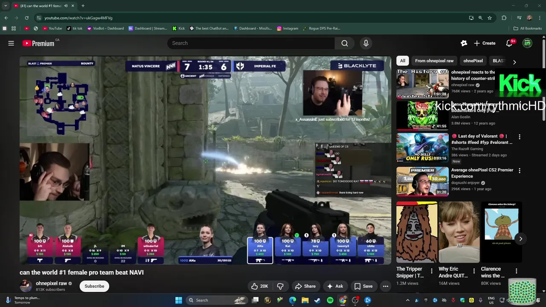The width and height of the screenshot is (546, 307).
Task: Click into the YouTube search box
Action: (251, 43)
